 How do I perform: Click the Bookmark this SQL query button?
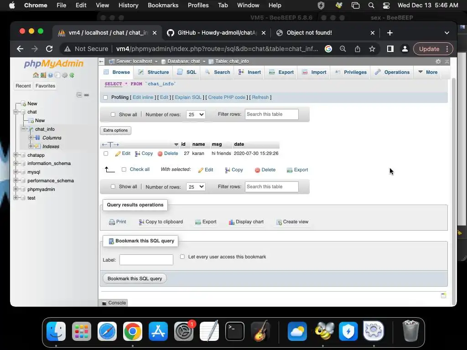pyautogui.click(x=135, y=278)
